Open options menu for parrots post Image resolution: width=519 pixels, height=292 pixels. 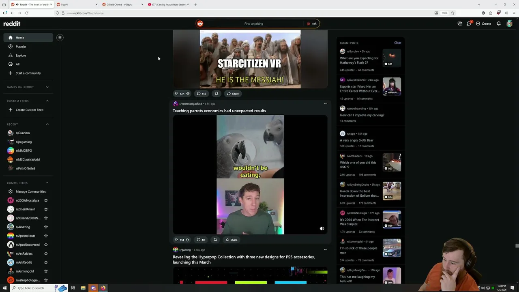click(326, 103)
